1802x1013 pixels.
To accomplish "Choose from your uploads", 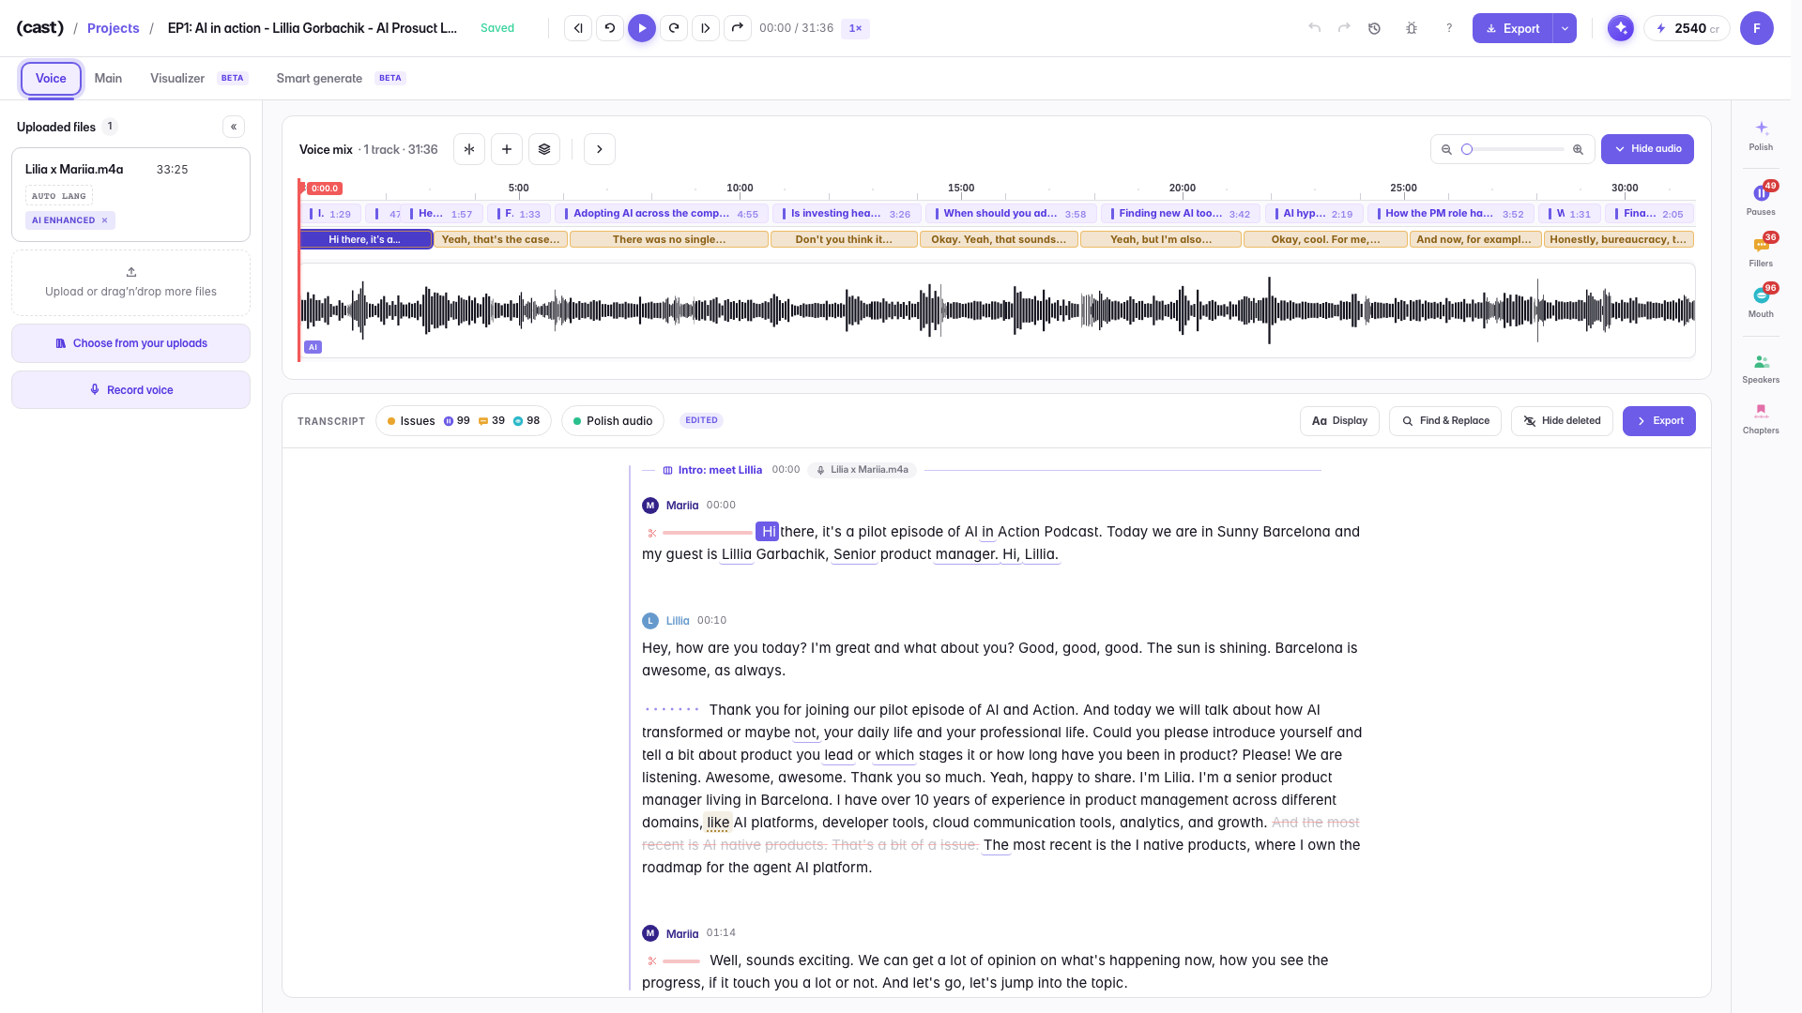I will 130,343.
